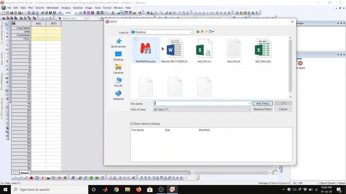Click the create new folder icon

click(206, 32)
